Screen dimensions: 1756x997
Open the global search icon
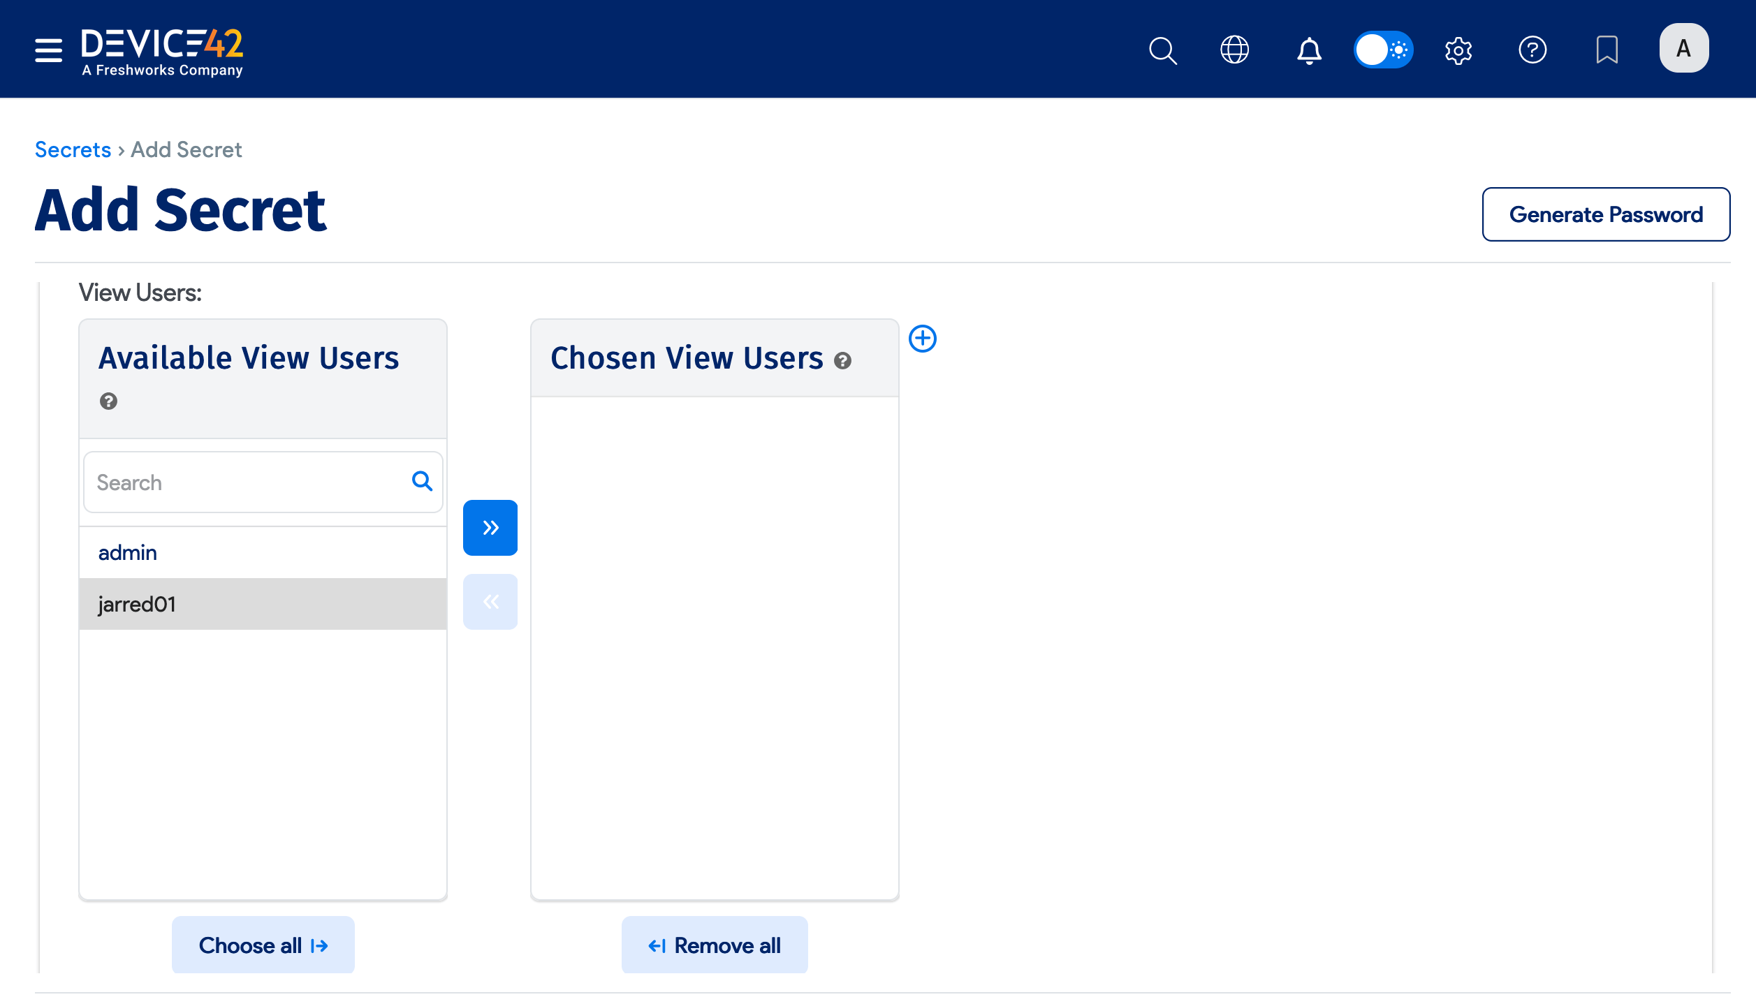(x=1162, y=50)
